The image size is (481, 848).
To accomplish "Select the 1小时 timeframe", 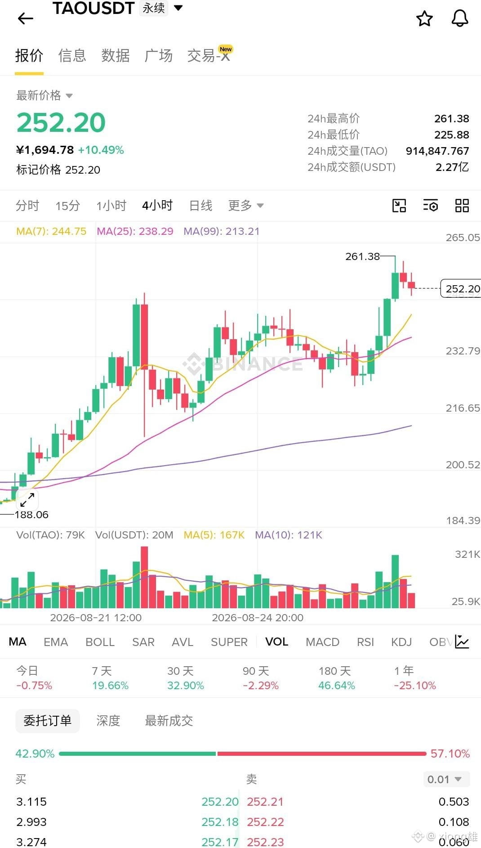I will pyautogui.click(x=111, y=206).
